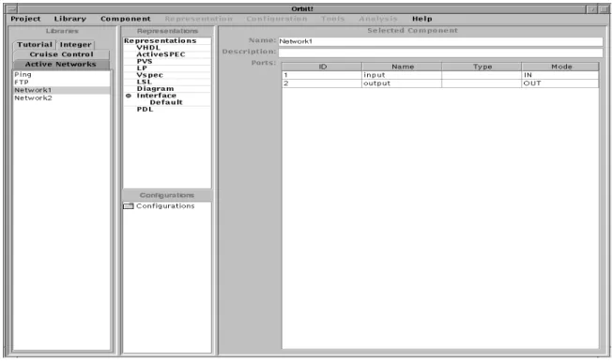Select the PVS representation
The image size is (612, 362).
145,61
